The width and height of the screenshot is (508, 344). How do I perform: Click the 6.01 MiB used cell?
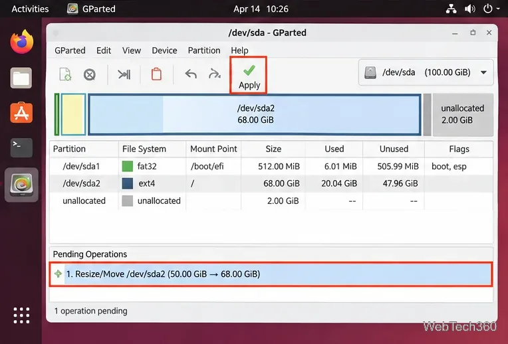pyautogui.click(x=340, y=166)
